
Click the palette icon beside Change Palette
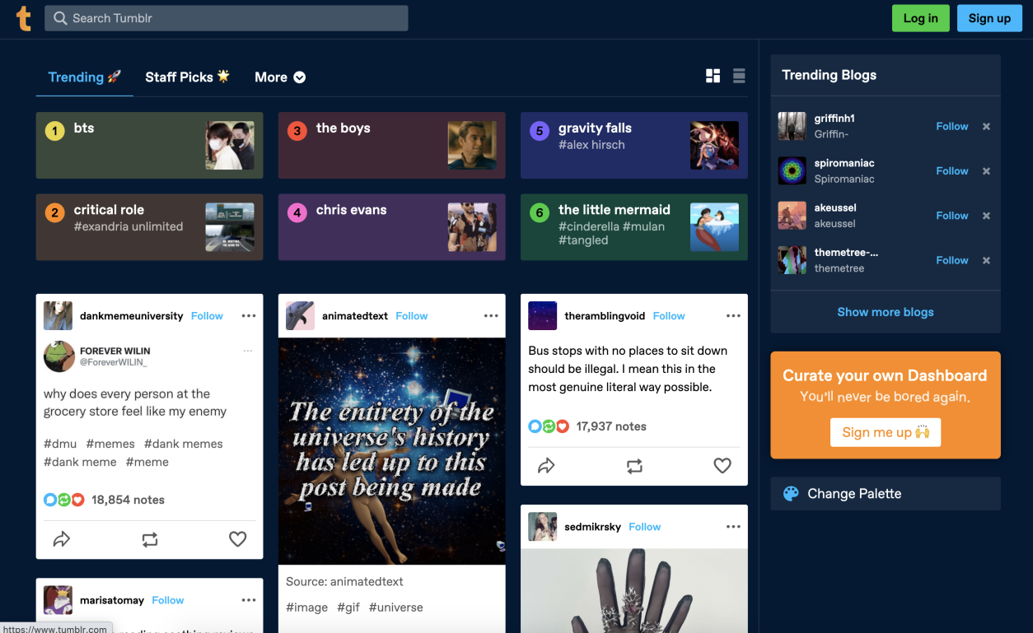pos(791,494)
